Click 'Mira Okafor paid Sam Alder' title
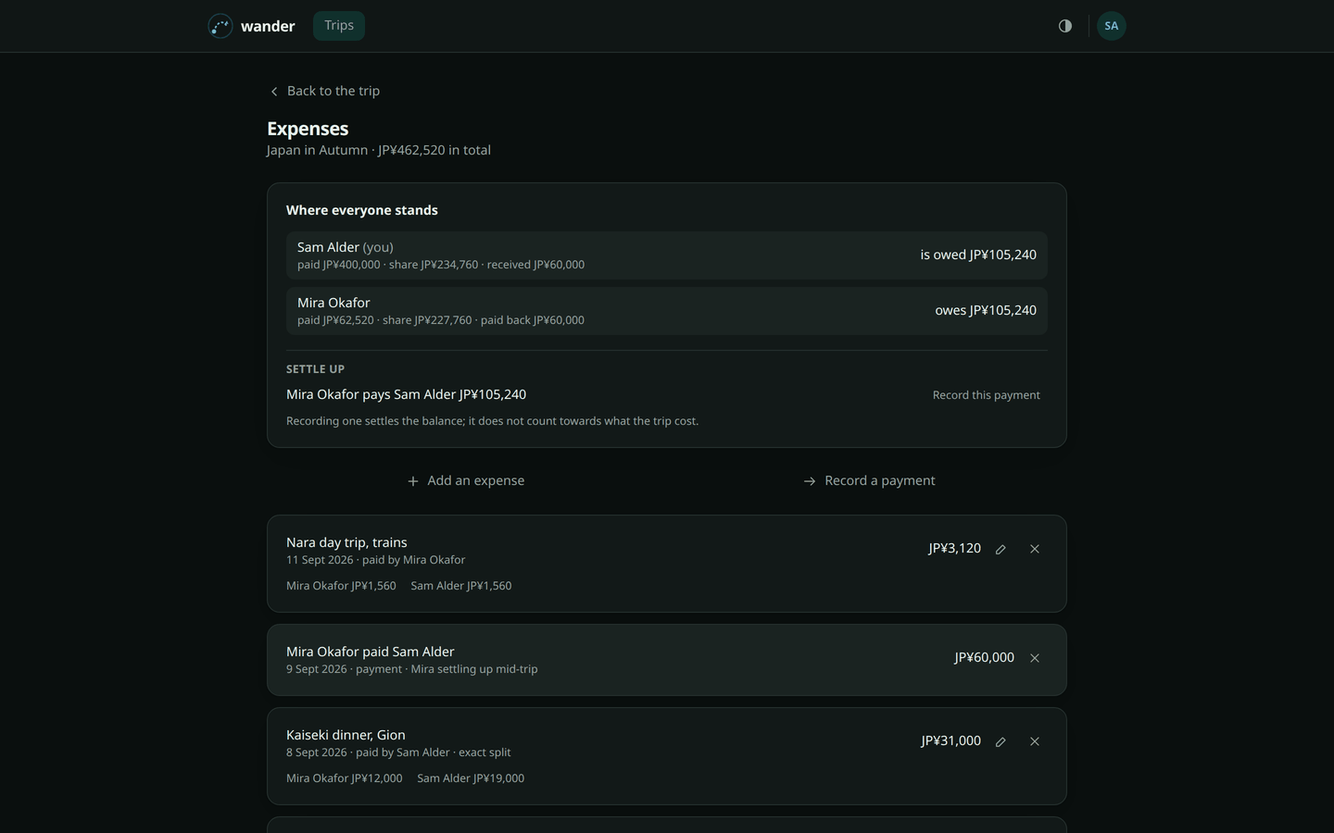Screen dimensions: 1334x833 pyautogui.click(x=371, y=652)
